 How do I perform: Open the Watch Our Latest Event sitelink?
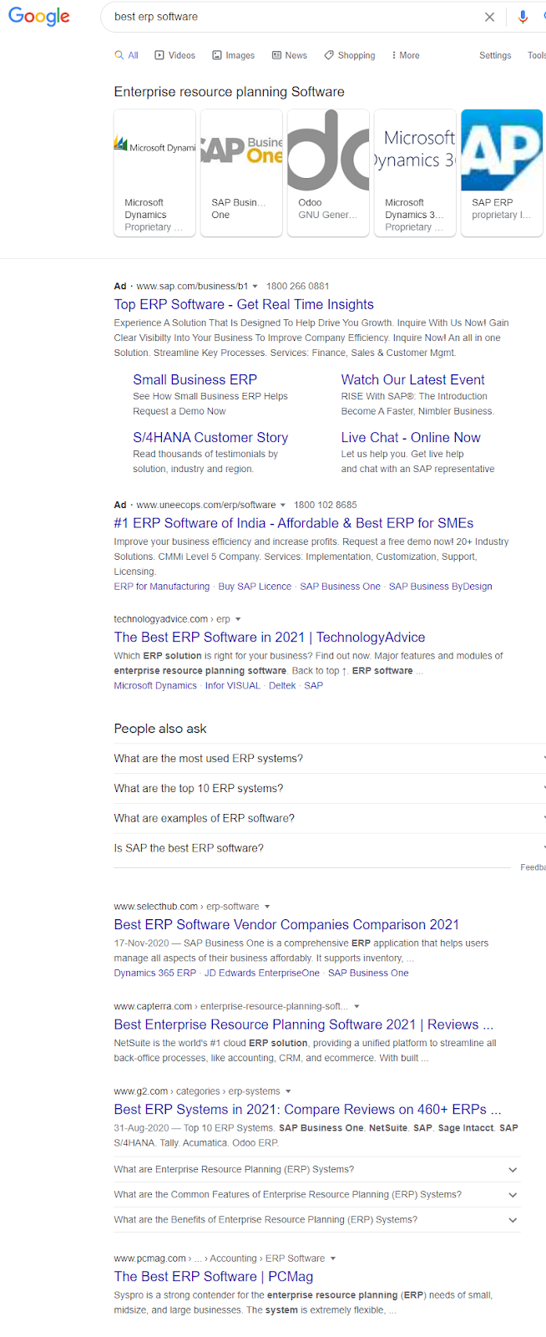pyautogui.click(x=412, y=379)
